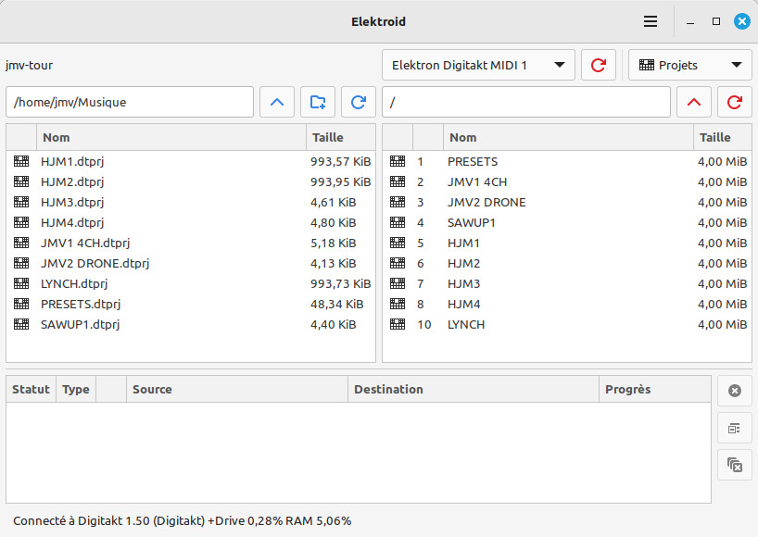Select remote project HJM4 in slot 8
Image resolution: width=758 pixels, height=537 pixels.
pyautogui.click(x=567, y=304)
